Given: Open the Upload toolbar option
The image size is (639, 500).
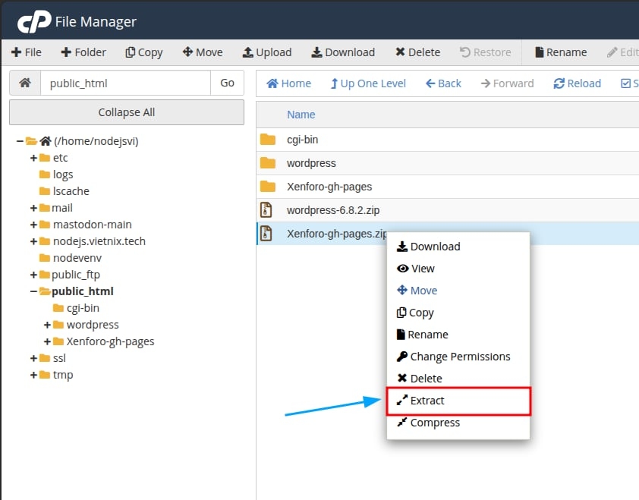Looking at the screenshot, I should (x=267, y=52).
